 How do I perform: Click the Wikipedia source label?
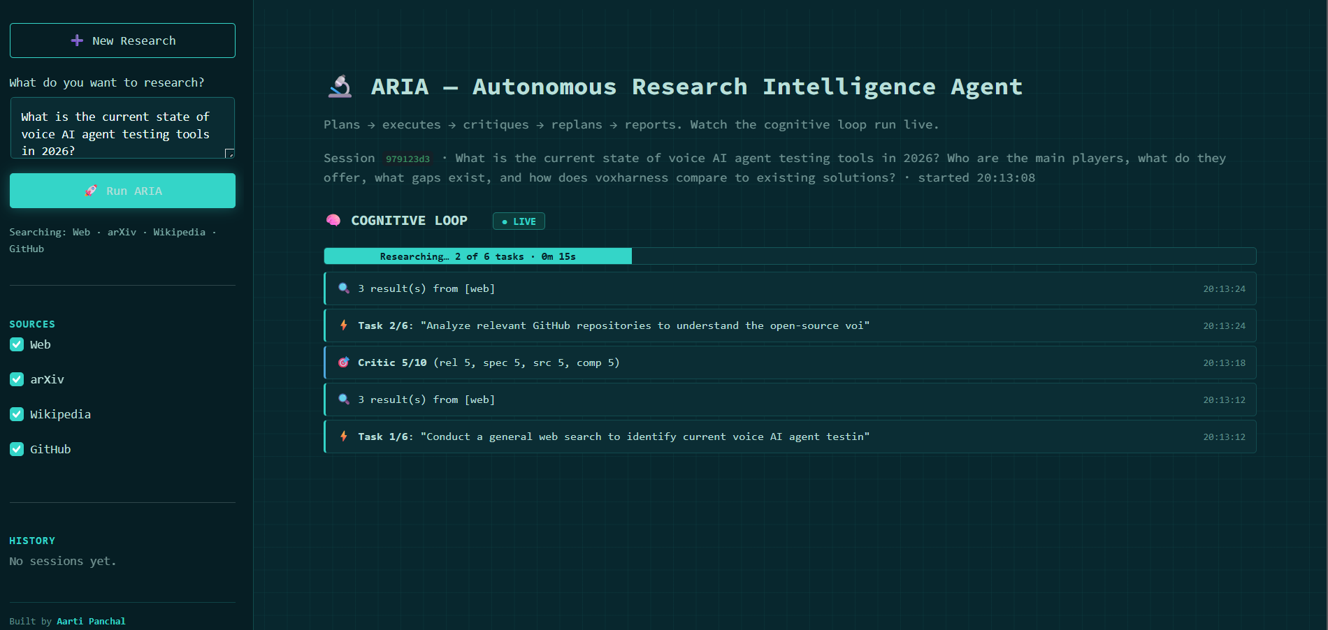pyautogui.click(x=61, y=414)
